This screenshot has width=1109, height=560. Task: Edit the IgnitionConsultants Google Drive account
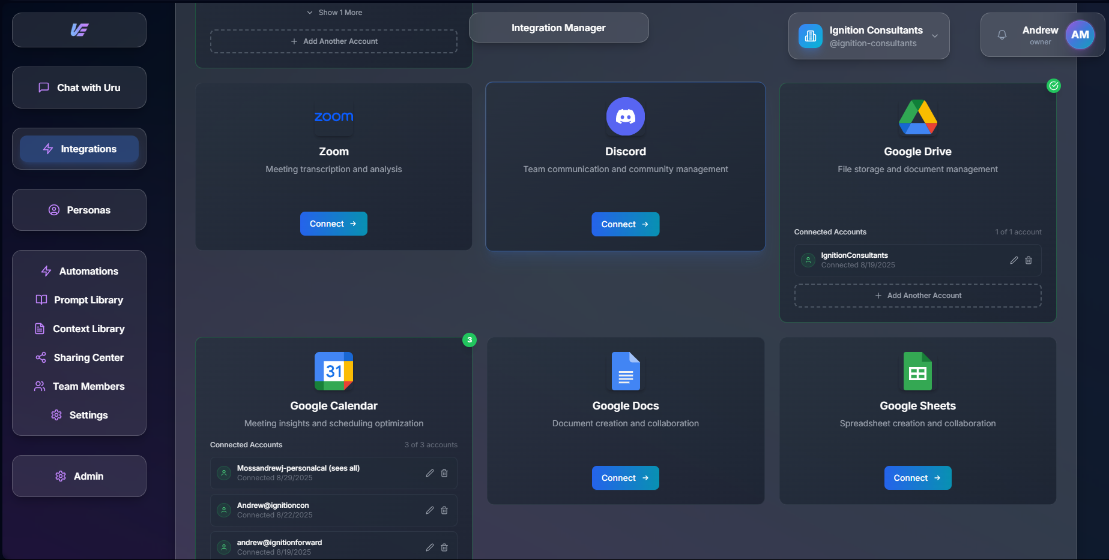(x=1014, y=260)
